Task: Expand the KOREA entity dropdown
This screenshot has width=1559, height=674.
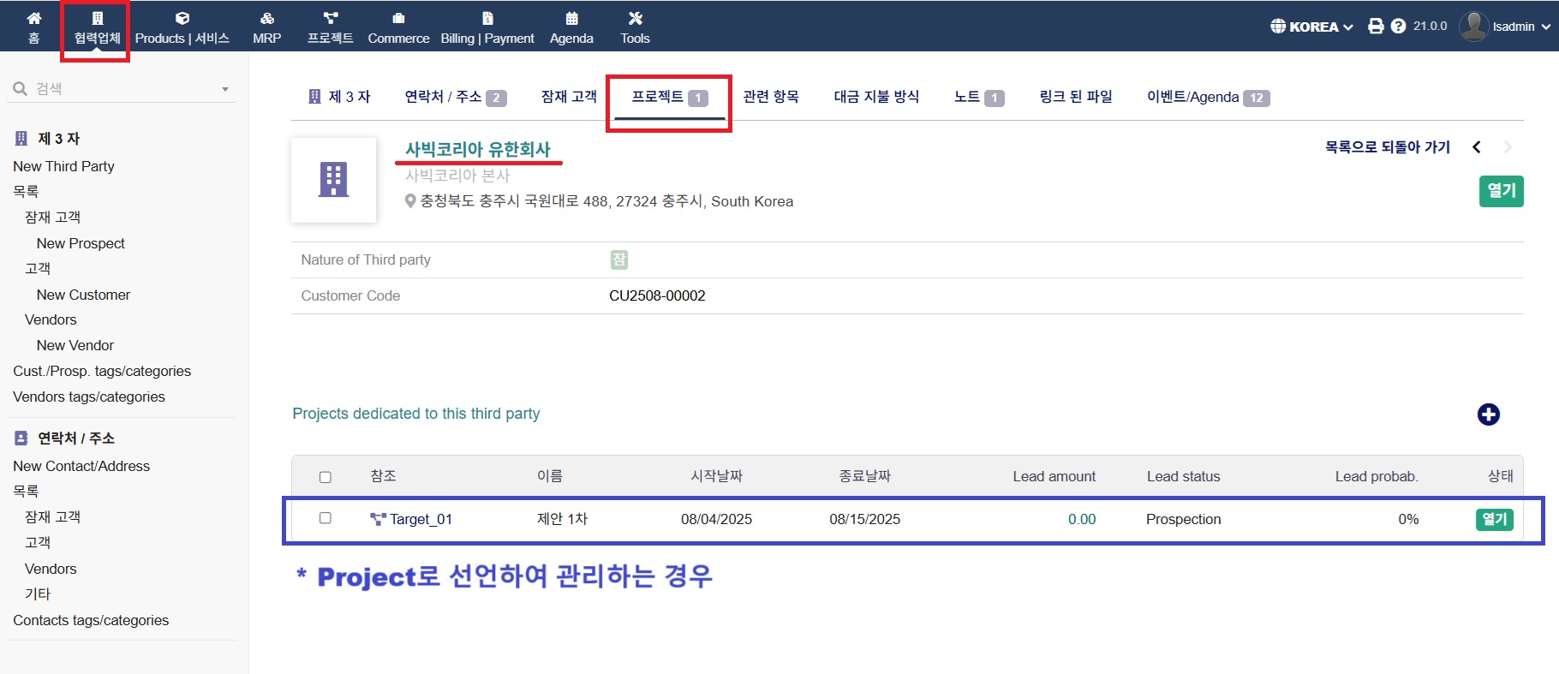Action: pos(1311,27)
